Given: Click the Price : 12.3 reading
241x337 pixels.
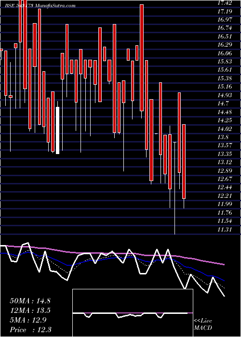Looking at the screenshot, I should click(x=30, y=330).
